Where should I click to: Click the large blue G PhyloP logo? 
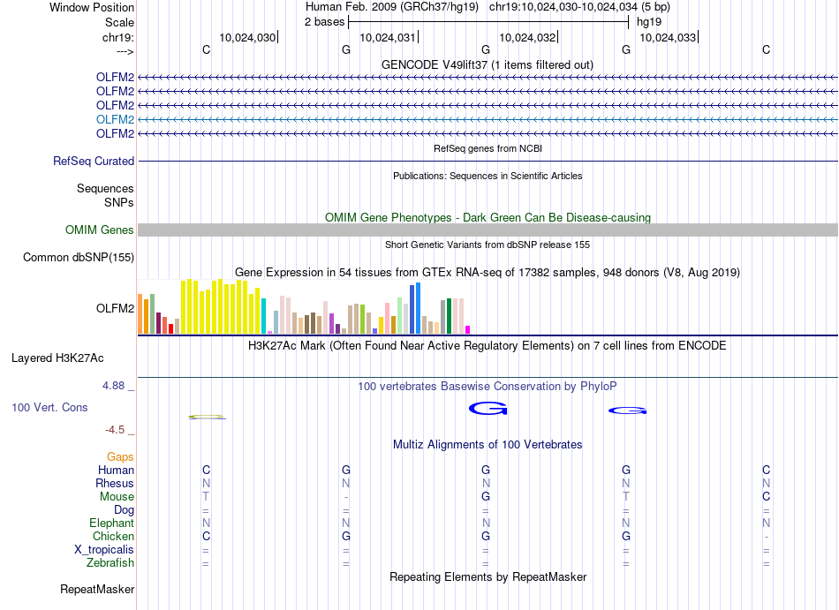pos(488,409)
